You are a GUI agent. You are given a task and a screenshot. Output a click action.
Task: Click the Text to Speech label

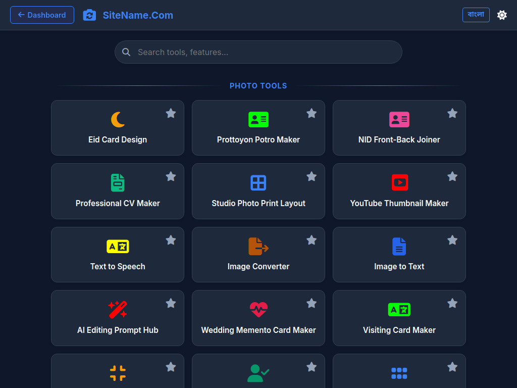coord(118,267)
